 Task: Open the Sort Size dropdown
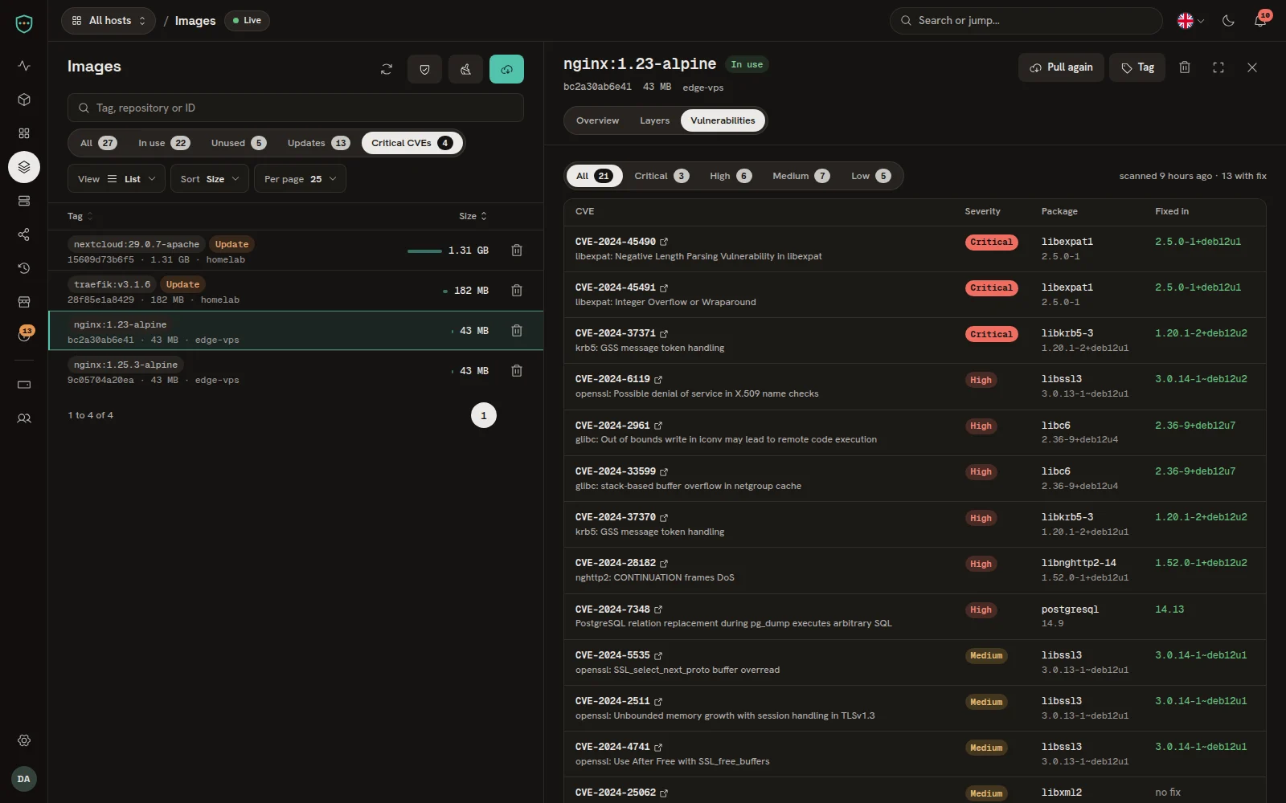click(x=210, y=179)
